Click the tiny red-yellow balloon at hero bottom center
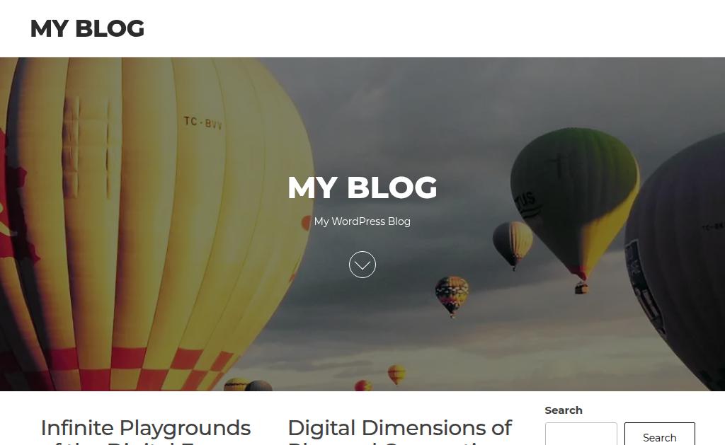The width and height of the screenshot is (725, 445). click(x=363, y=386)
